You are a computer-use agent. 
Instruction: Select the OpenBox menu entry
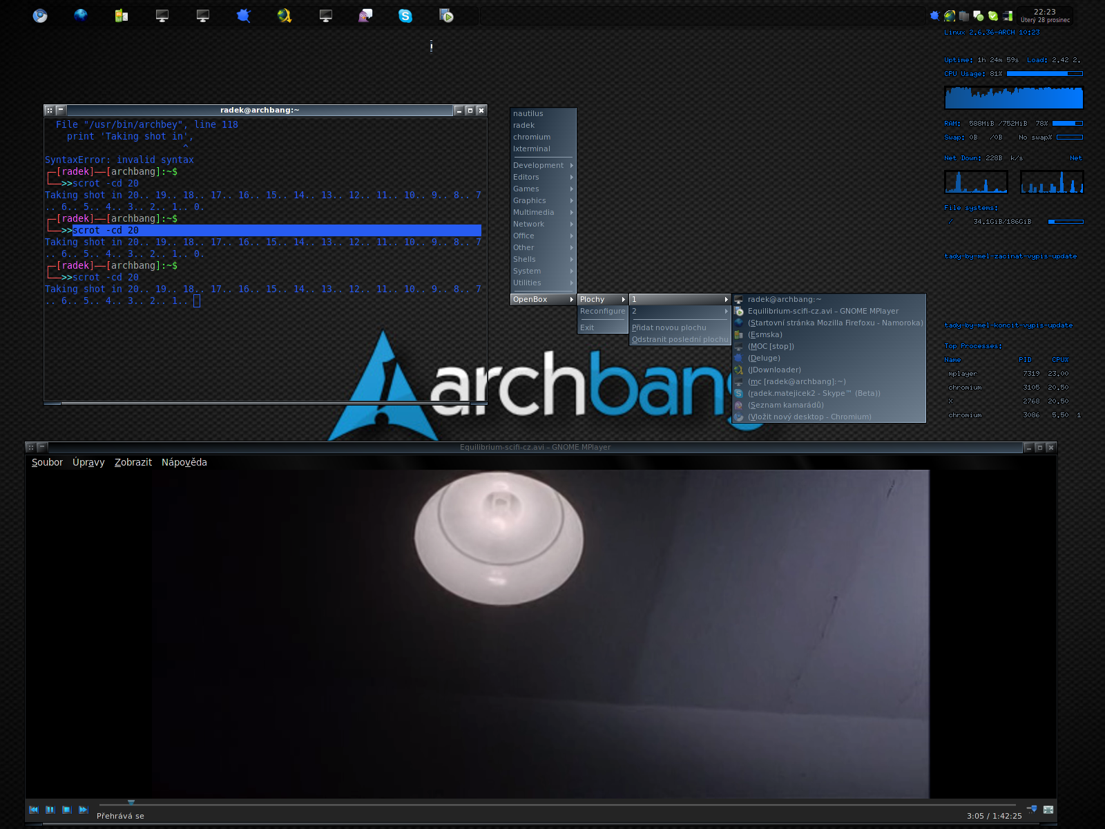click(543, 299)
